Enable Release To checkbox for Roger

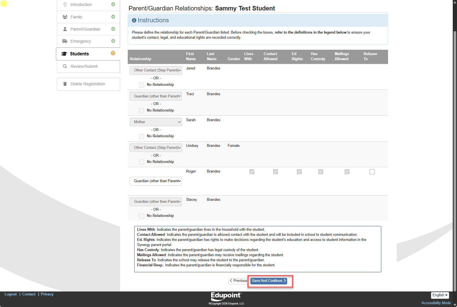point(372,172)
